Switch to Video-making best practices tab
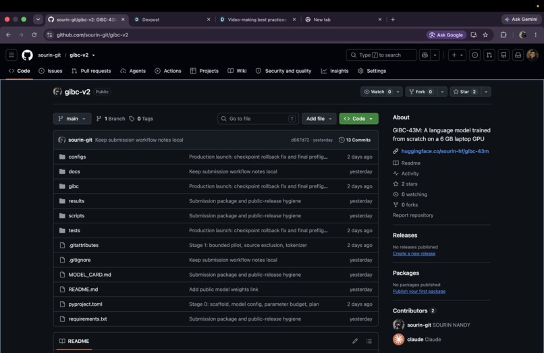 pyautogui.click(x=258, y=20)
